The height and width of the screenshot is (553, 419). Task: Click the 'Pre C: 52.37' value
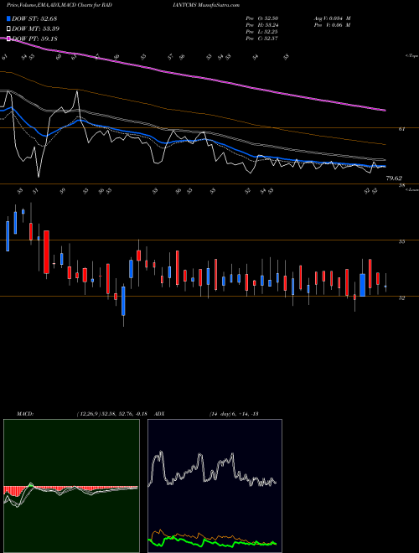pyautogui.click(x=262, y=39)
